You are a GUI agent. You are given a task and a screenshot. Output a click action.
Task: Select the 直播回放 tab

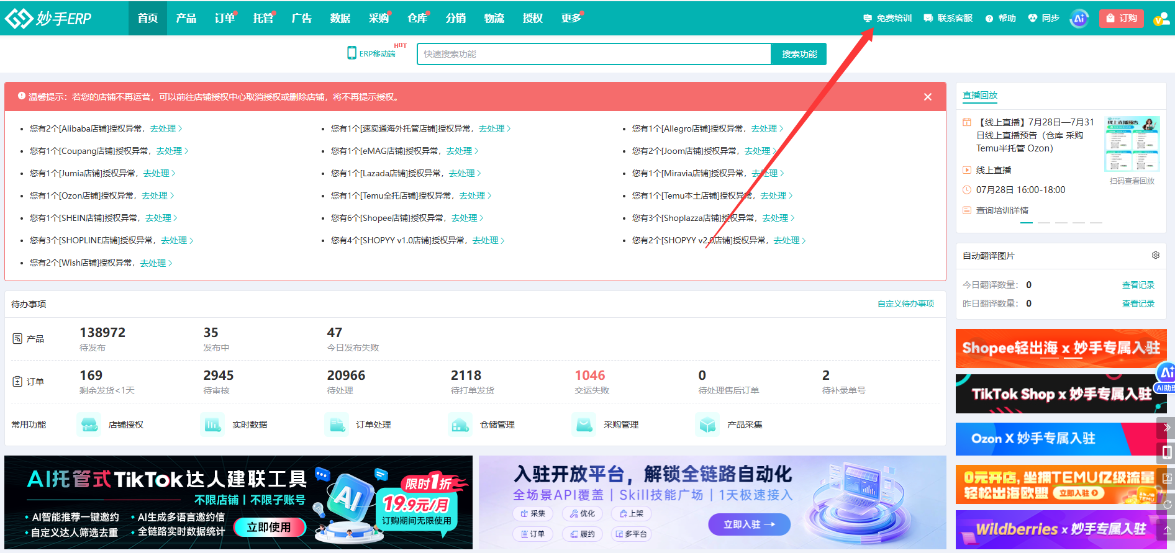[980, 95]
